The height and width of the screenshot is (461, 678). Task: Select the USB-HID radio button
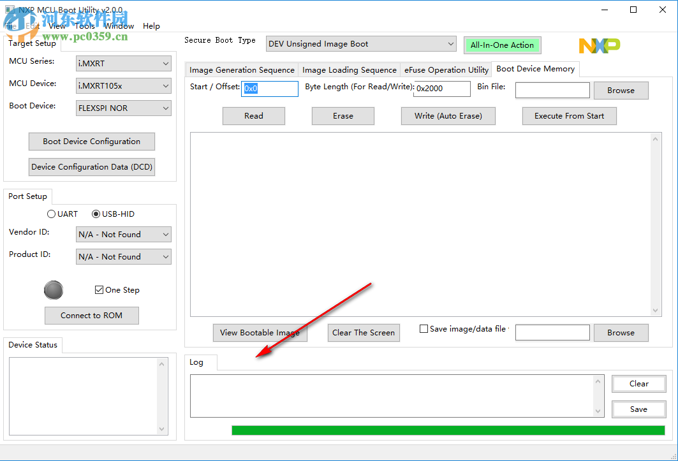pyautogui.click(x=96, y=214)
